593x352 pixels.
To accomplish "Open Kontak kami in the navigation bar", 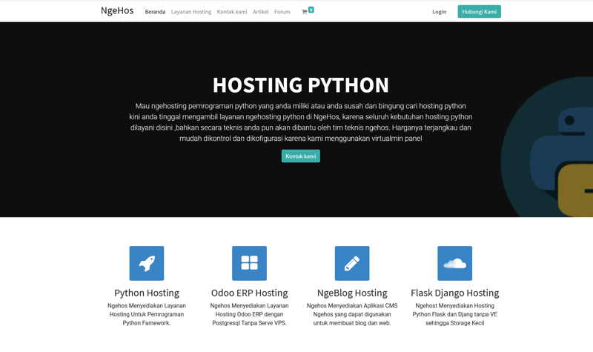I will pos(232,12).
